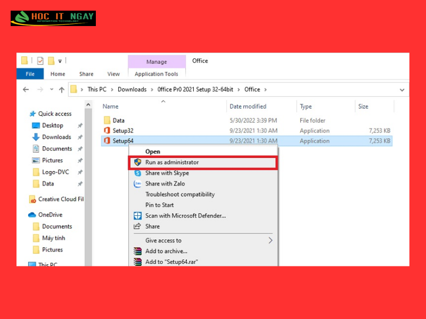426x319 pixels.
Task: Open the Home ribbon tab
Action: (58, 74)
